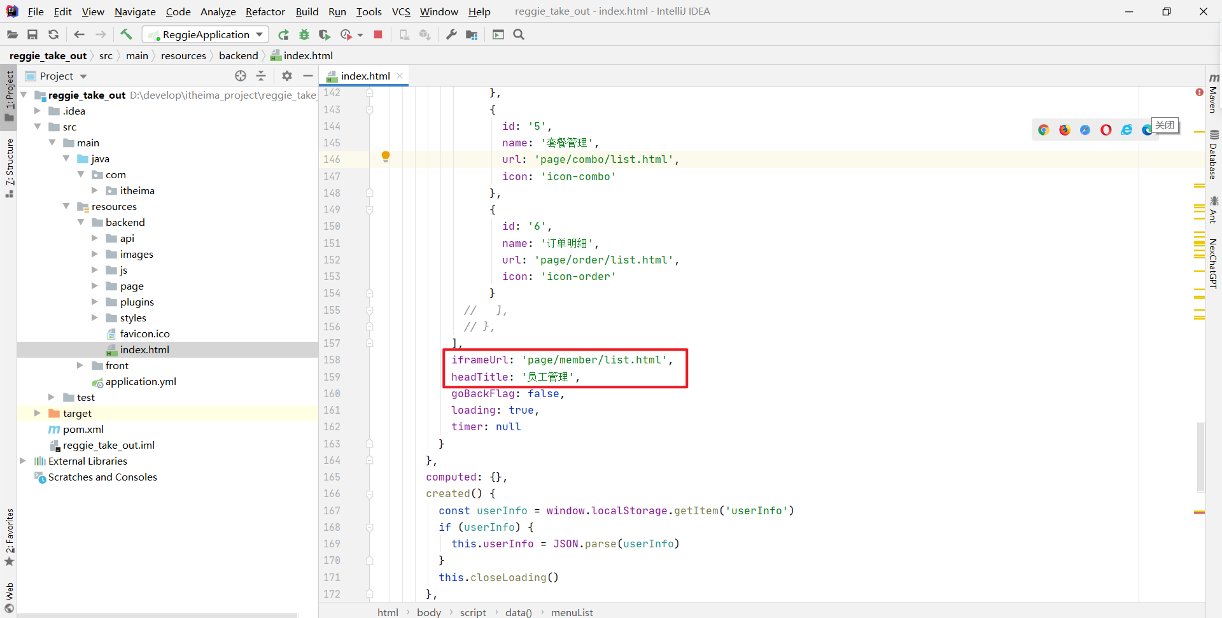Screen dimensions: 1222x618
Task: Toggle the Web tool window
Action: tap(9, 597)
